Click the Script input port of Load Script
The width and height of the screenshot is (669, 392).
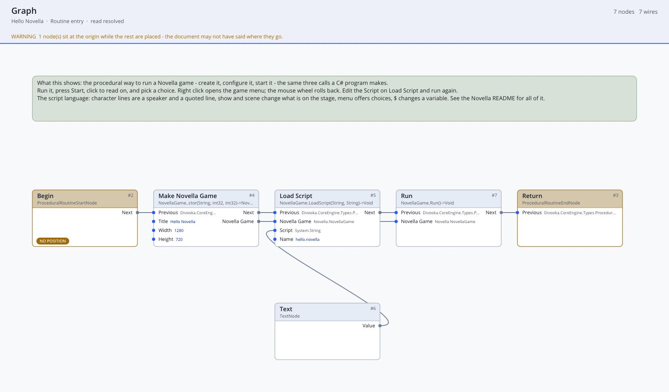[275, 230]
